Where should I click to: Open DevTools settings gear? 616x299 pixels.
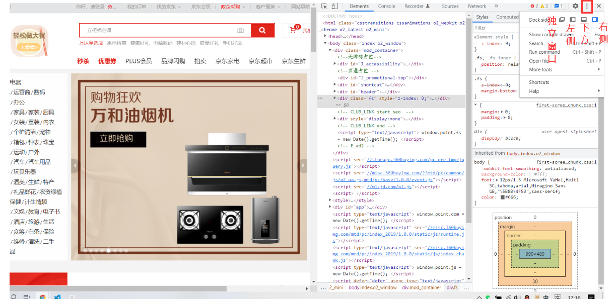click(x=575, y=6)
